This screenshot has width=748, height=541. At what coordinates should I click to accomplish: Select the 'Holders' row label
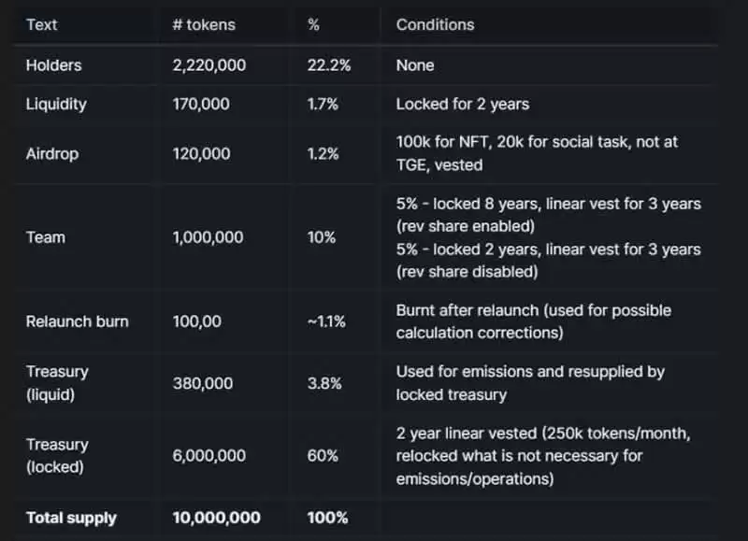click(x=53, y=65)
